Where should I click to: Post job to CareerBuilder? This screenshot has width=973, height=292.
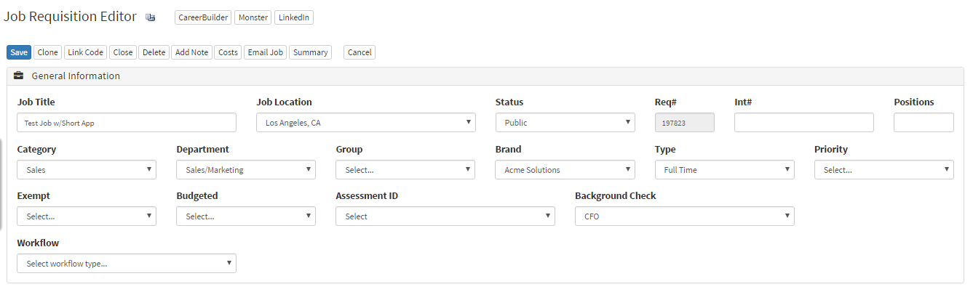coord(203,17)
